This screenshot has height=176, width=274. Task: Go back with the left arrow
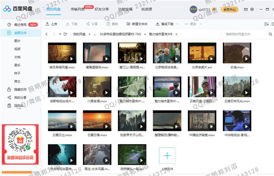(46, 34)
